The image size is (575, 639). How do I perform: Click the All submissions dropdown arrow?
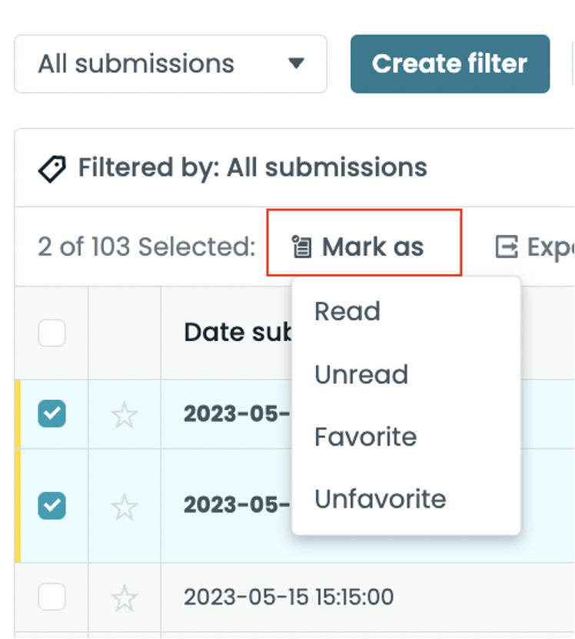296,64
